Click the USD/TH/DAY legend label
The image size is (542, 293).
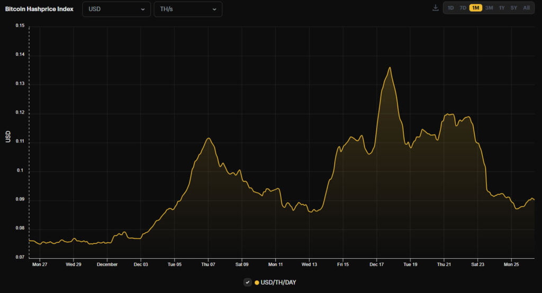click(278, 282)
